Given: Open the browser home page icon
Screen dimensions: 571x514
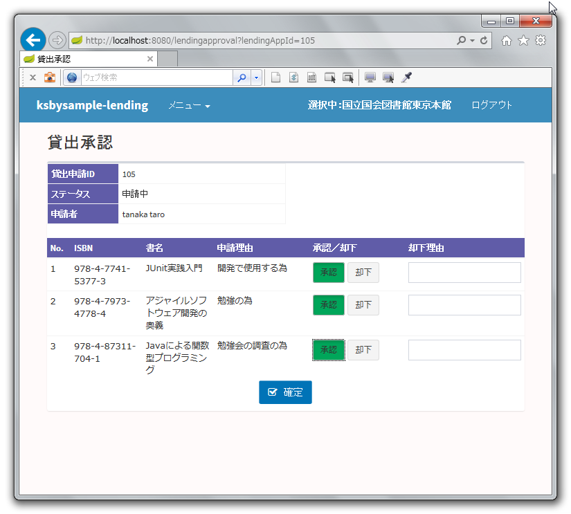Looking at the screenshot, I should tap(506, 40).
